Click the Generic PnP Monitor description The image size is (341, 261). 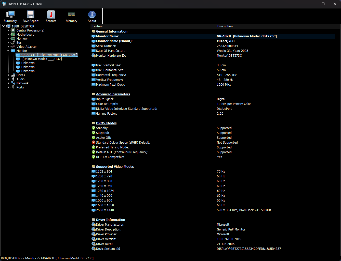click(x=231, y=229)
